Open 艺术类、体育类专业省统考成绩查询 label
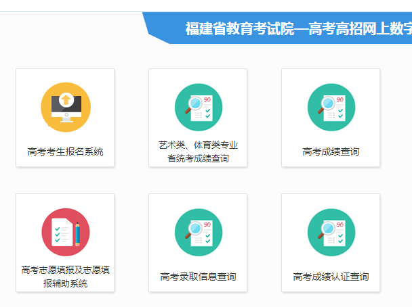Image resolution: width=412 pixels, height=307 pixels. [x=198, y=151]
